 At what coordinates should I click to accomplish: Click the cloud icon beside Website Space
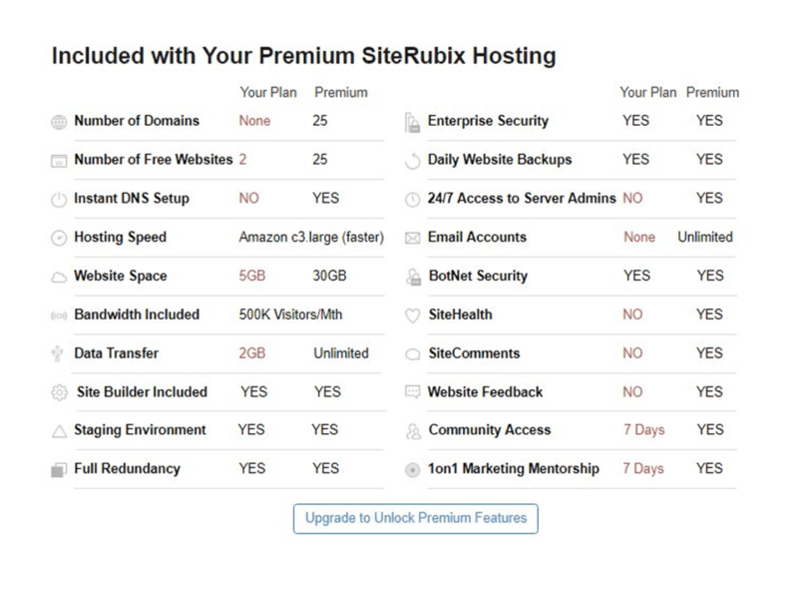(x=59, y=278)
